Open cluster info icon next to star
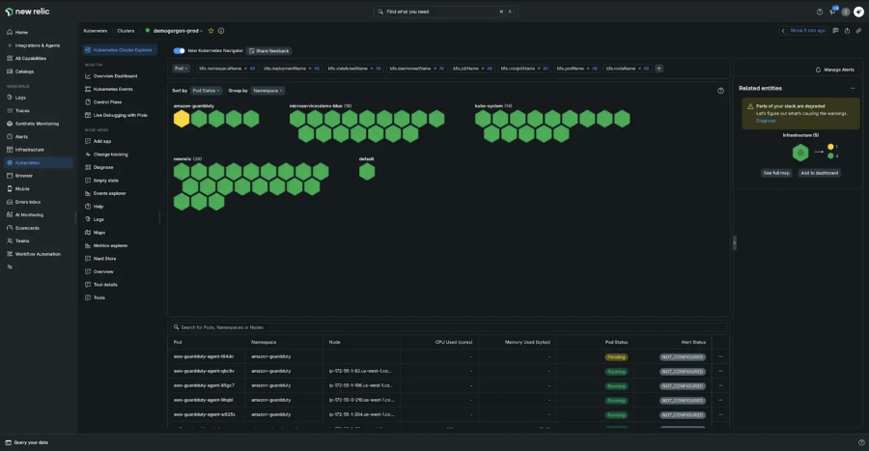 [x=221, y=31]
